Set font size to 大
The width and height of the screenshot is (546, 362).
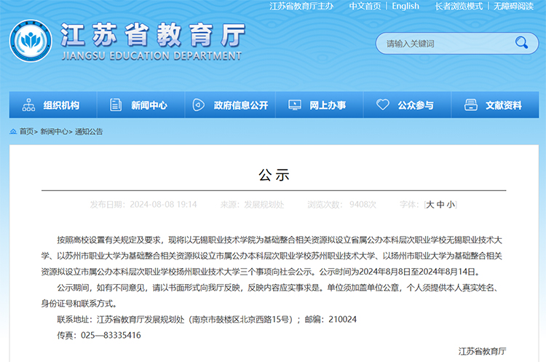pyautogui.click(x=430, y=205)
